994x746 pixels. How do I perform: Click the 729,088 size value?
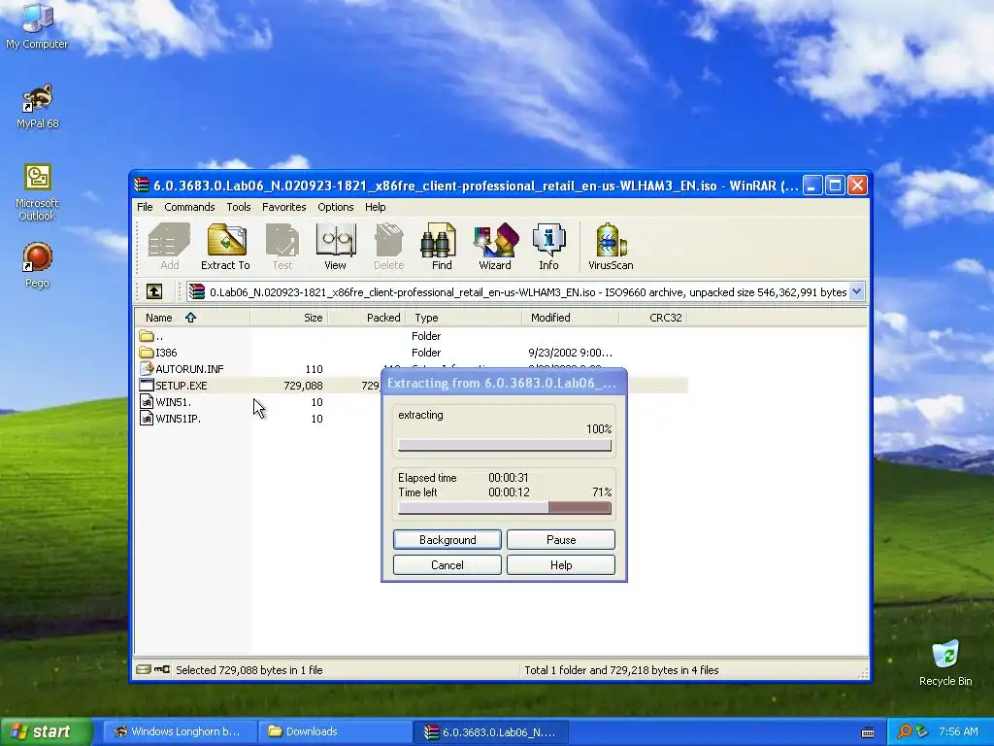tap(303, 386)
